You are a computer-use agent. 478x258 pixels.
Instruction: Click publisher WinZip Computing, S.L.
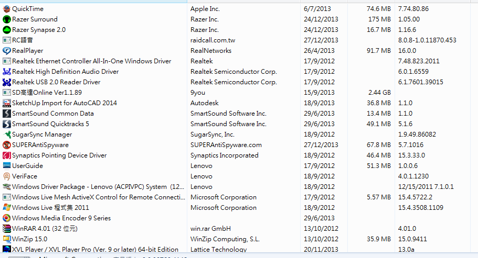[x=225, y=239]
